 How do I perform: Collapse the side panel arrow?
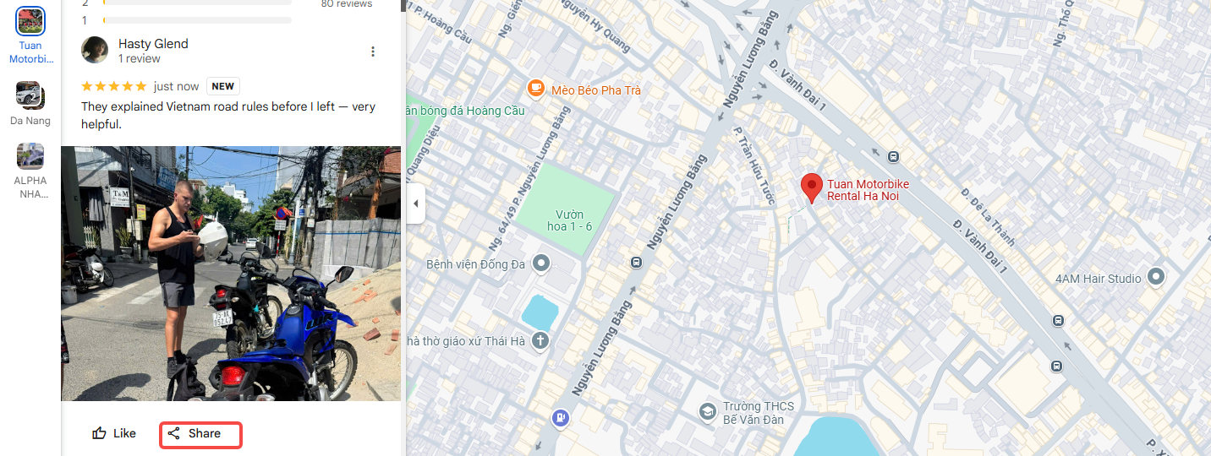[x=415, y=204]
